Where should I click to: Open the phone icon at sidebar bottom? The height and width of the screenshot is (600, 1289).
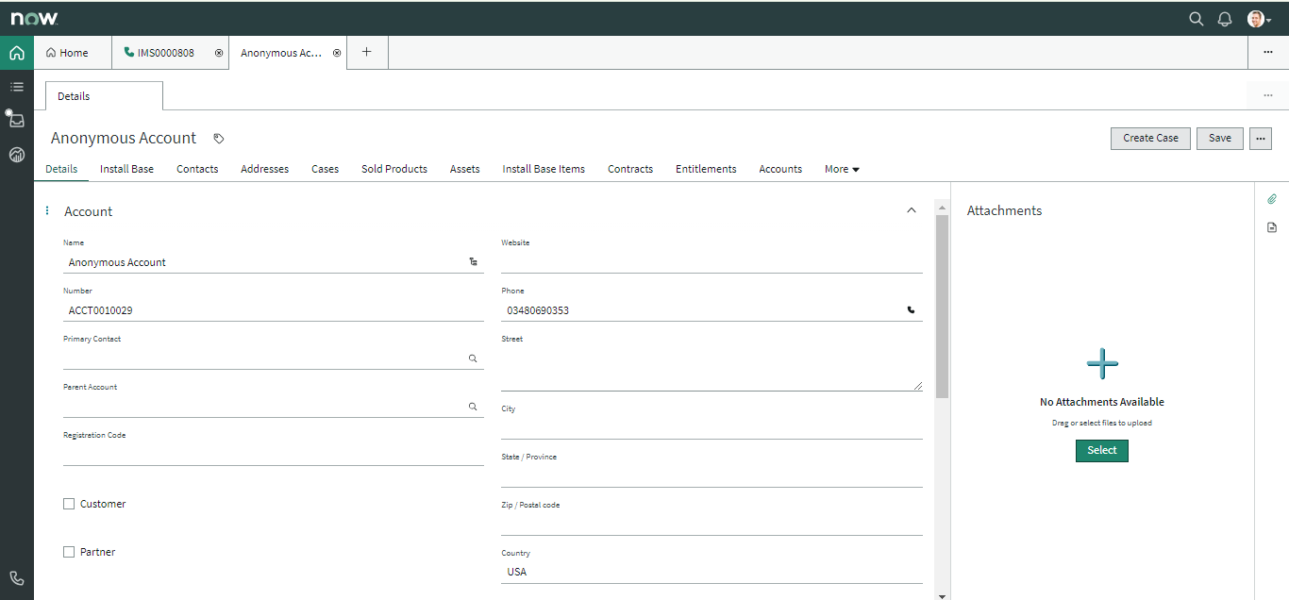[x=16, y=578]
